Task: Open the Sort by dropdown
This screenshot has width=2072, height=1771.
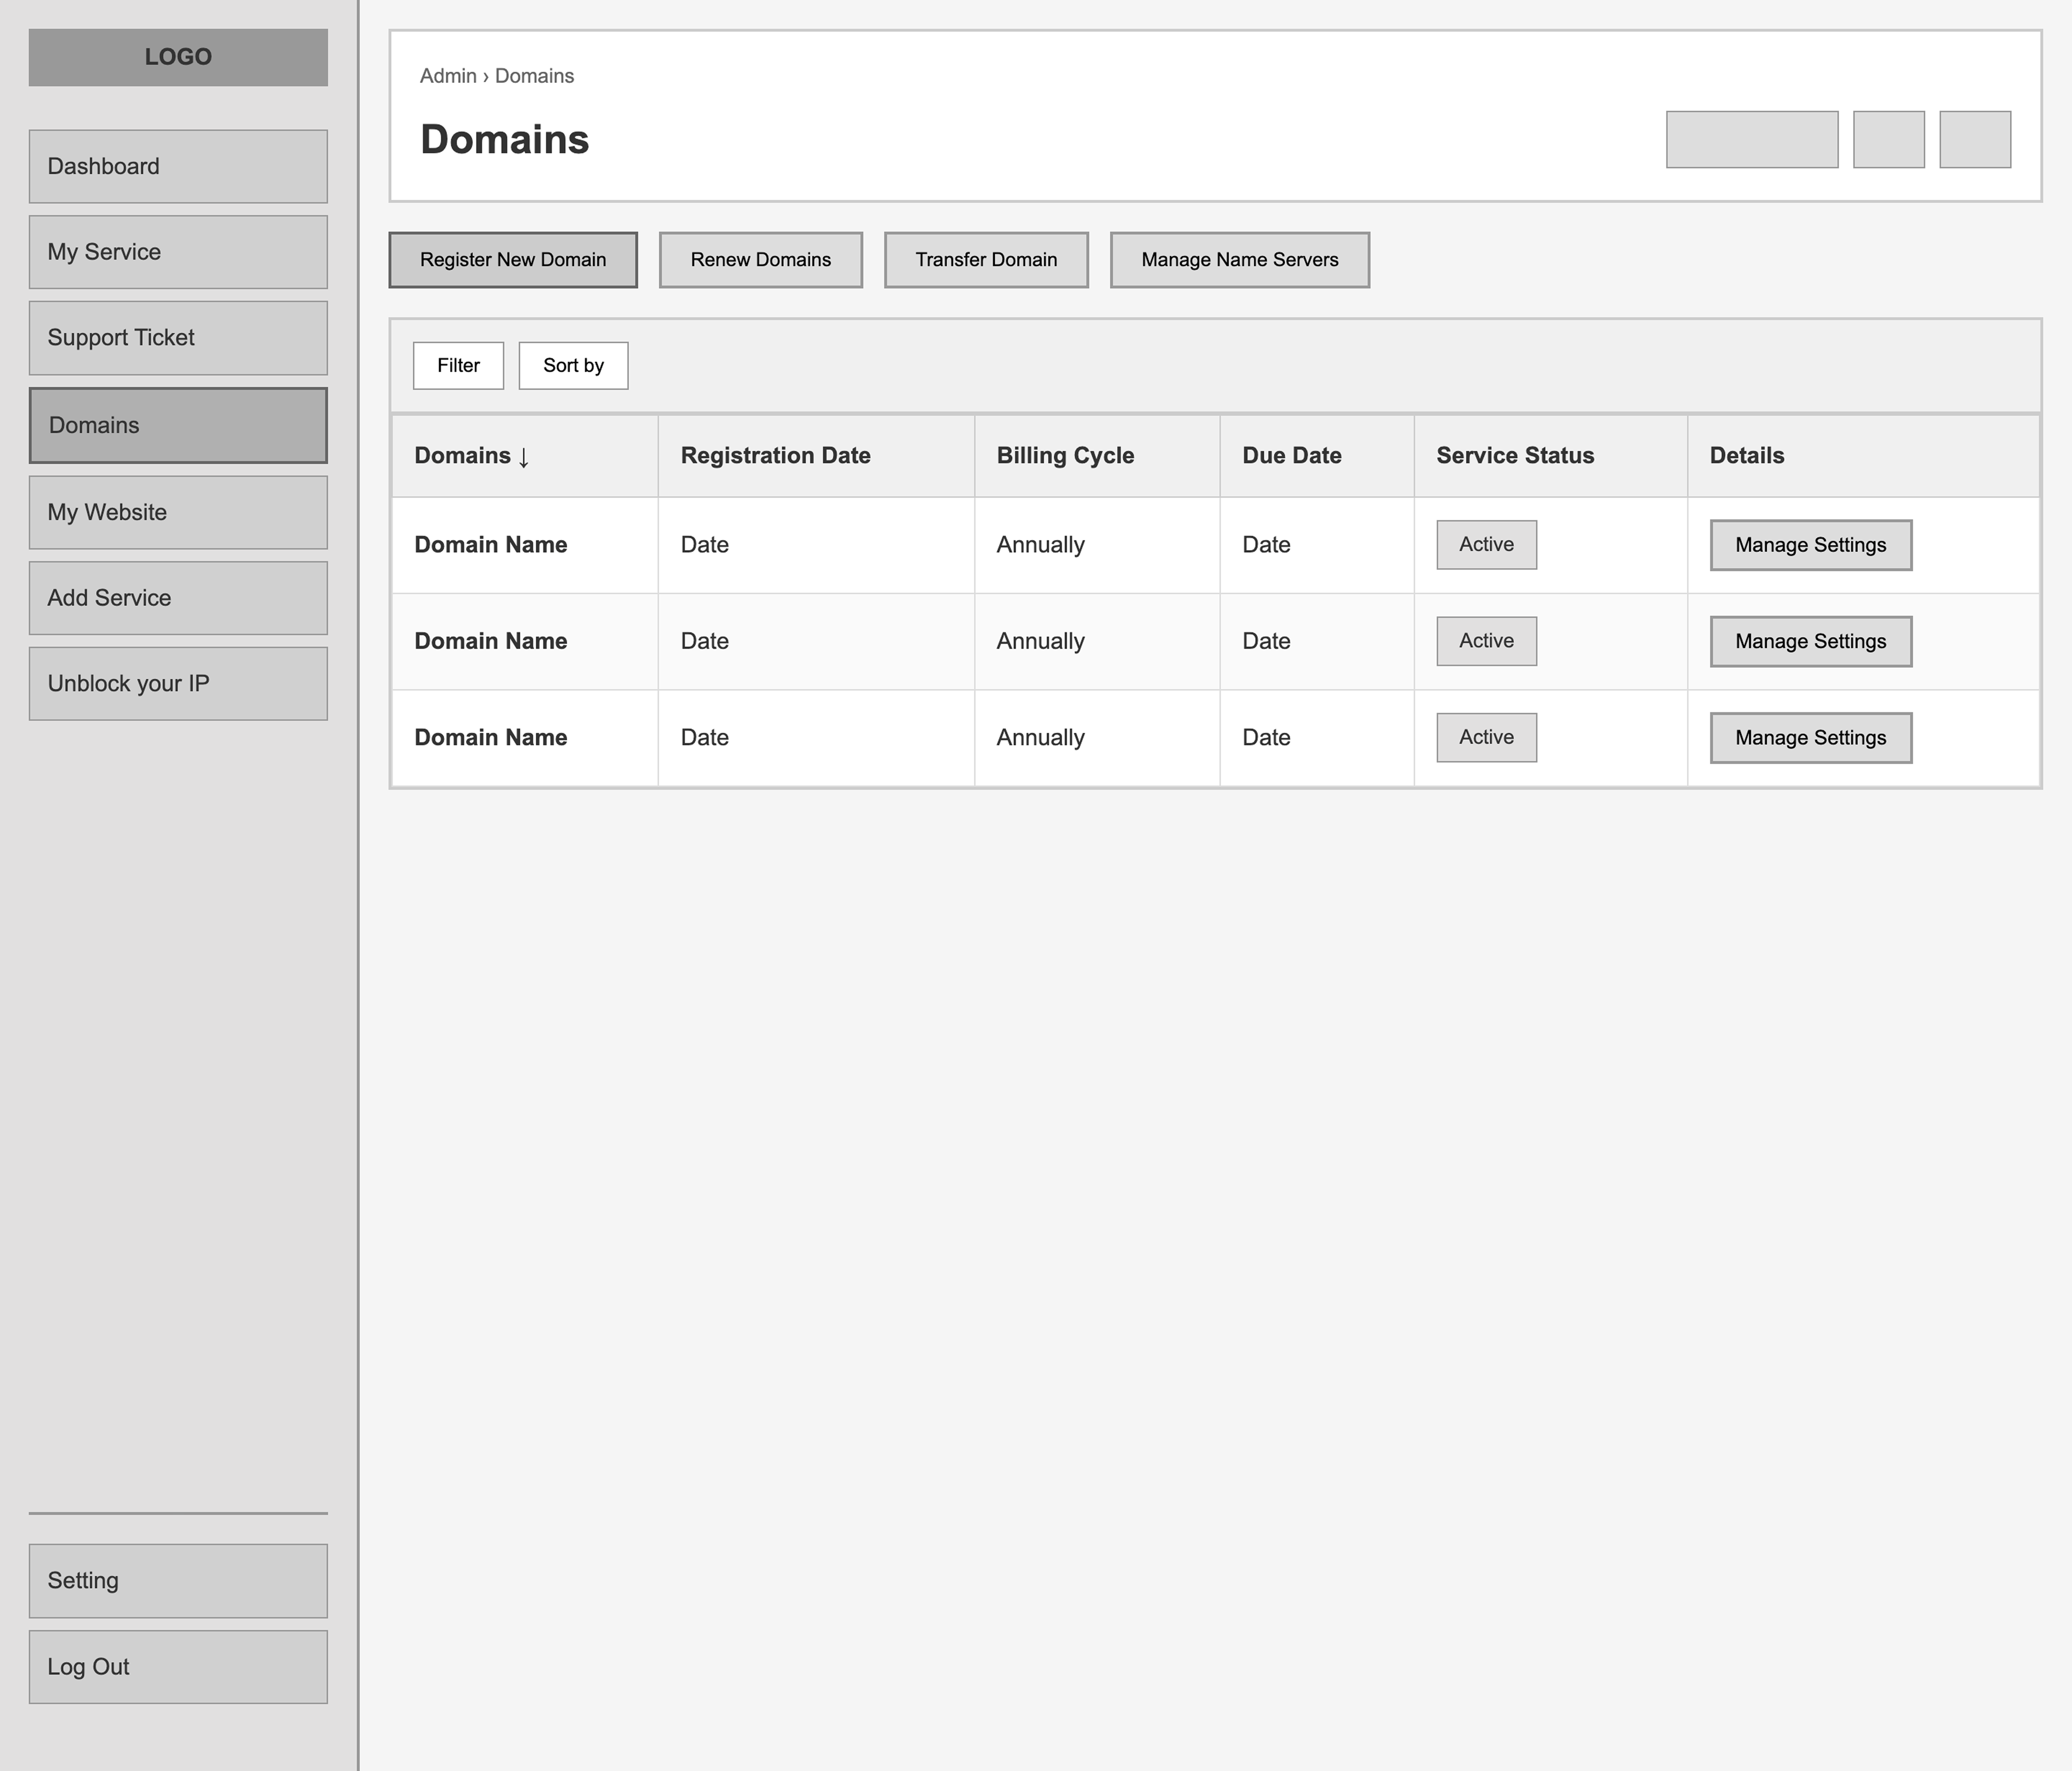Action: click(x=573, y=365)
